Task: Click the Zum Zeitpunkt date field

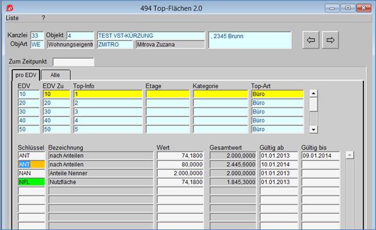Action: [x=73, y=62]
